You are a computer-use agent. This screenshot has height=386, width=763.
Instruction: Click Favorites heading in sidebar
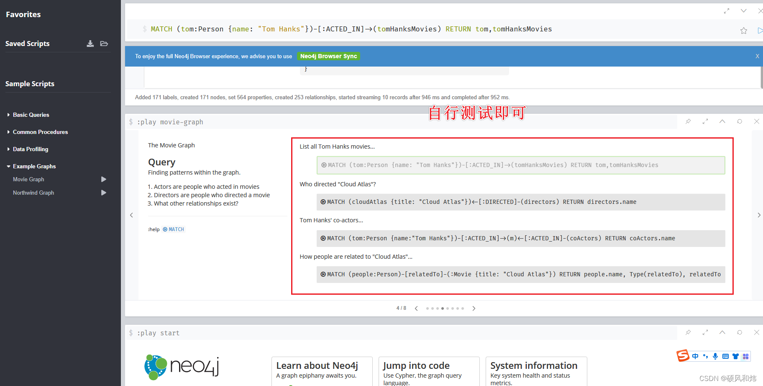click(x=23, y=14)
